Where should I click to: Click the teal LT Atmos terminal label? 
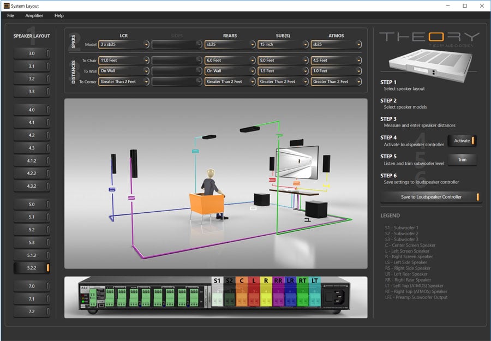315,281
